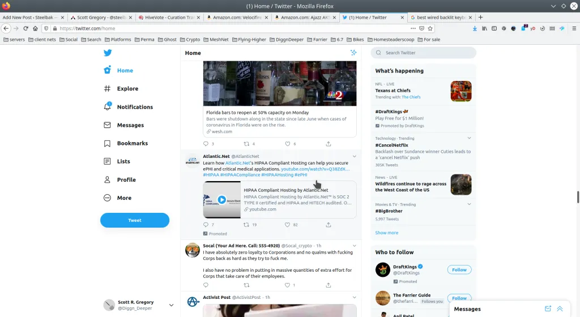Click inside the Search Twitter field

[424, 53]
